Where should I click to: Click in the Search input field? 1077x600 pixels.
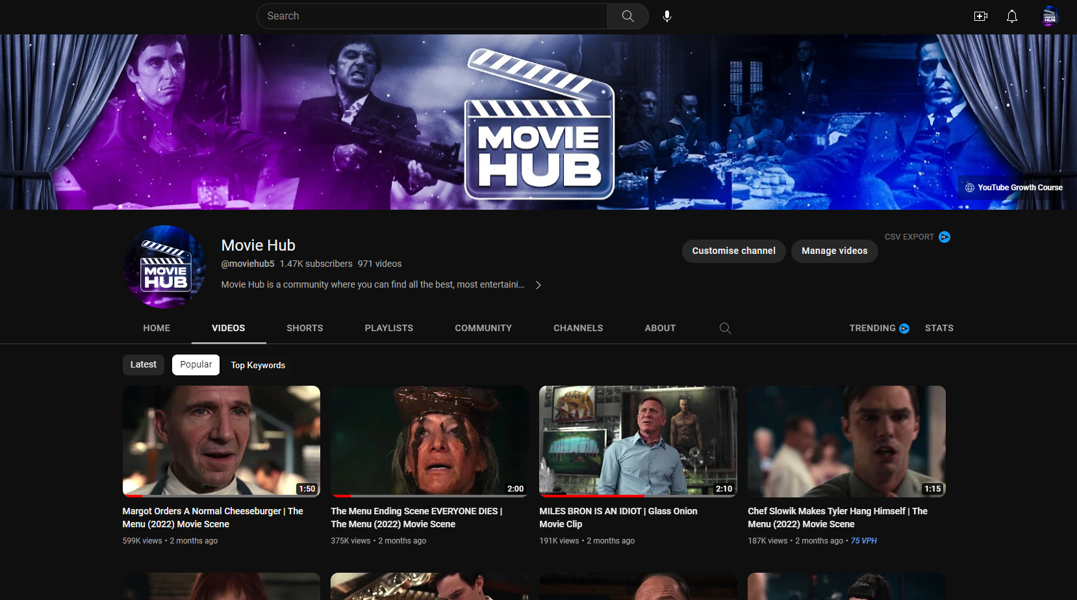click(432, 16)
